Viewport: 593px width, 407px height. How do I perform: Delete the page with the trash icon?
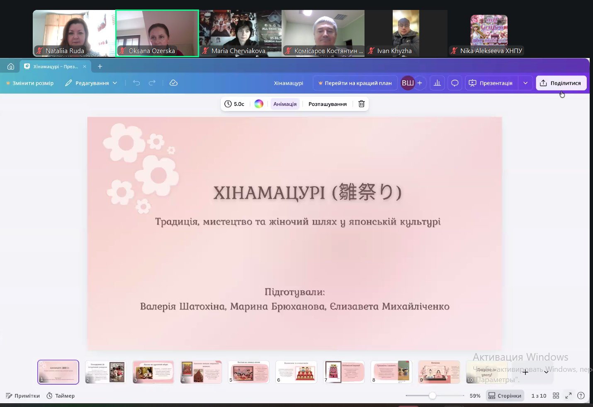[x=361, y=104]
